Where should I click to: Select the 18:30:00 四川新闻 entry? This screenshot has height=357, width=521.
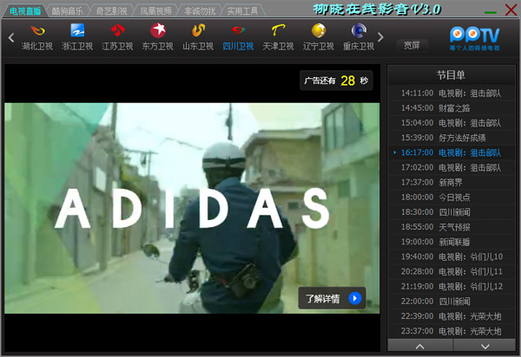[x=452, y=212]
